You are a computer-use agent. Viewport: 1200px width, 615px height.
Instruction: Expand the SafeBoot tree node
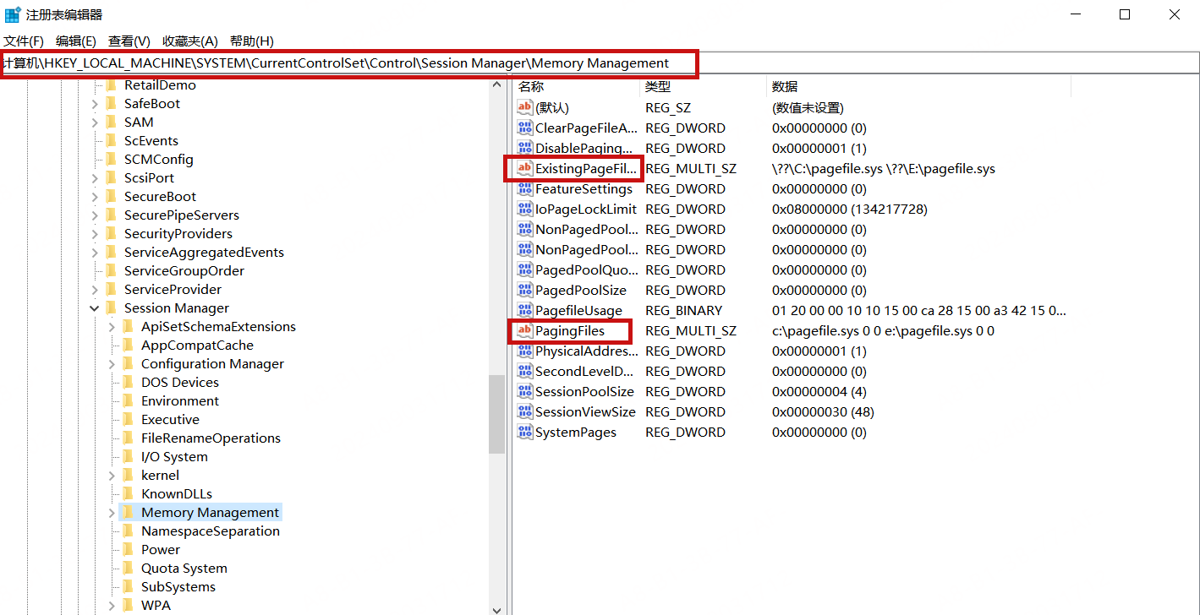(95, 104)
